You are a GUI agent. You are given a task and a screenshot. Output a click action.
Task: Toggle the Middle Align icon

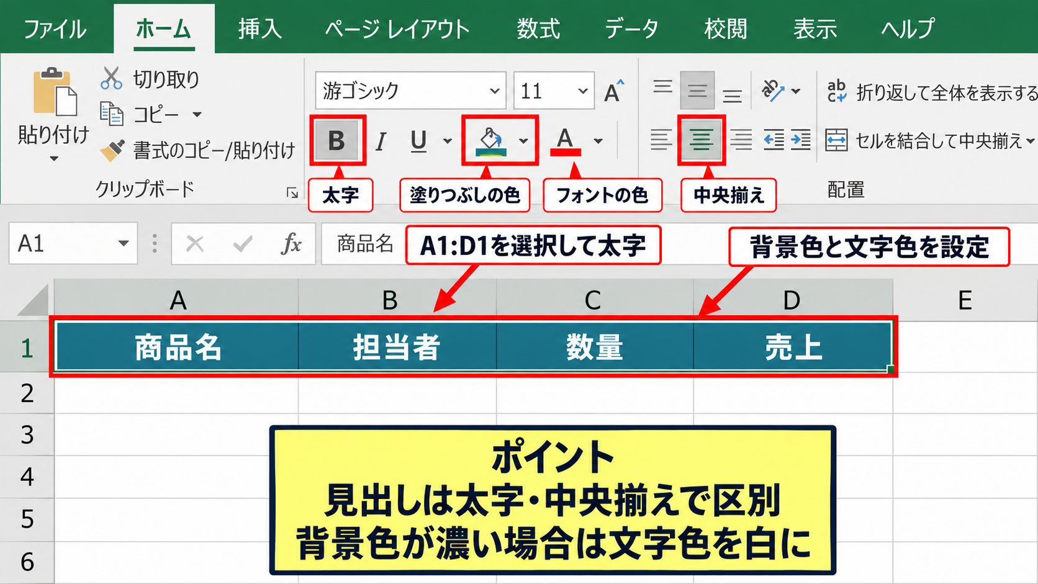coord(697,91)
